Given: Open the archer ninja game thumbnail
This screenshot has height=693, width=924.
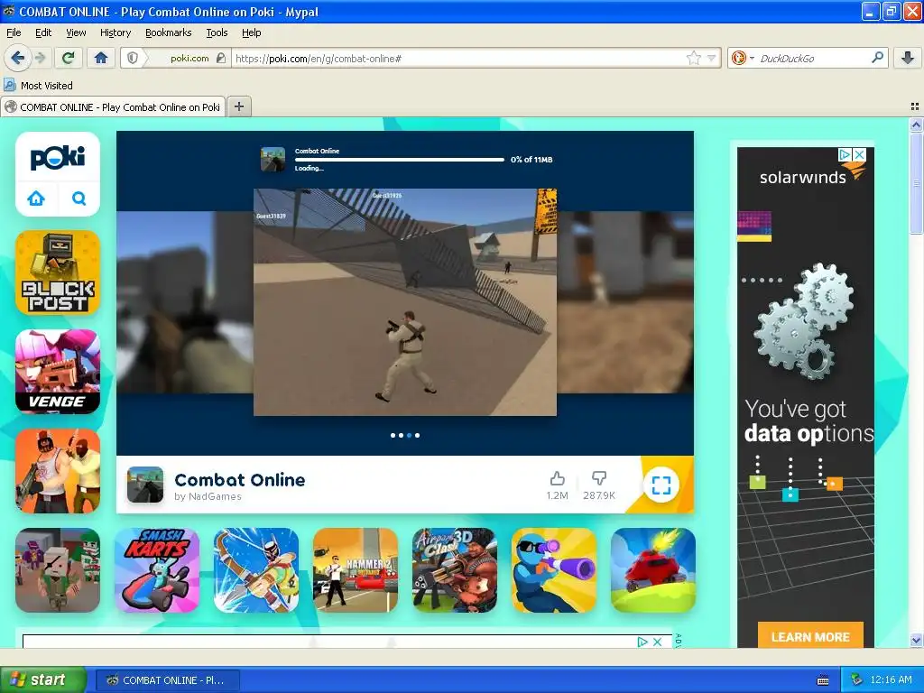Looking at the screenshot, I should click(256, 570).
